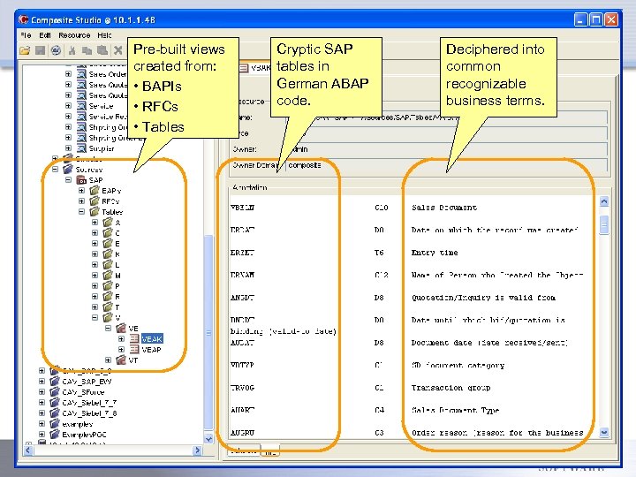Expand the C tables folder
This screenshot has width=636, height=477.
point(95,233)
